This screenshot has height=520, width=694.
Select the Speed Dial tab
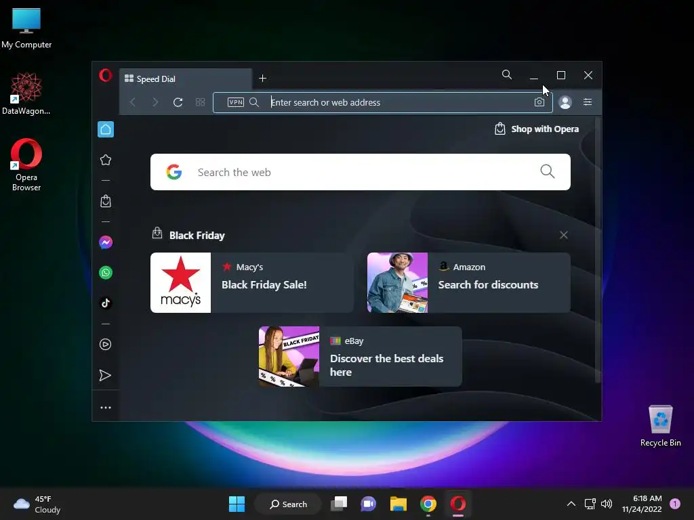[x=186, y=79]
